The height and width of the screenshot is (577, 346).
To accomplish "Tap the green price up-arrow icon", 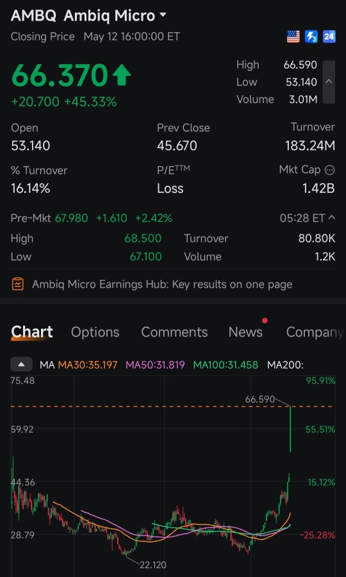I will [121, 76].
